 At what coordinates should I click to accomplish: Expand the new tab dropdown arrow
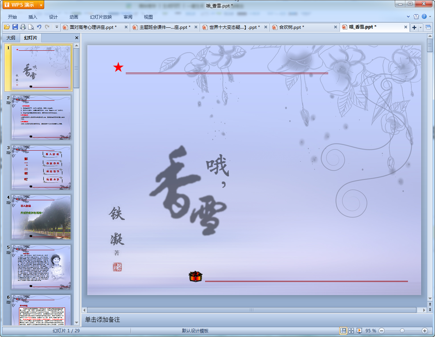click(421, 27)
